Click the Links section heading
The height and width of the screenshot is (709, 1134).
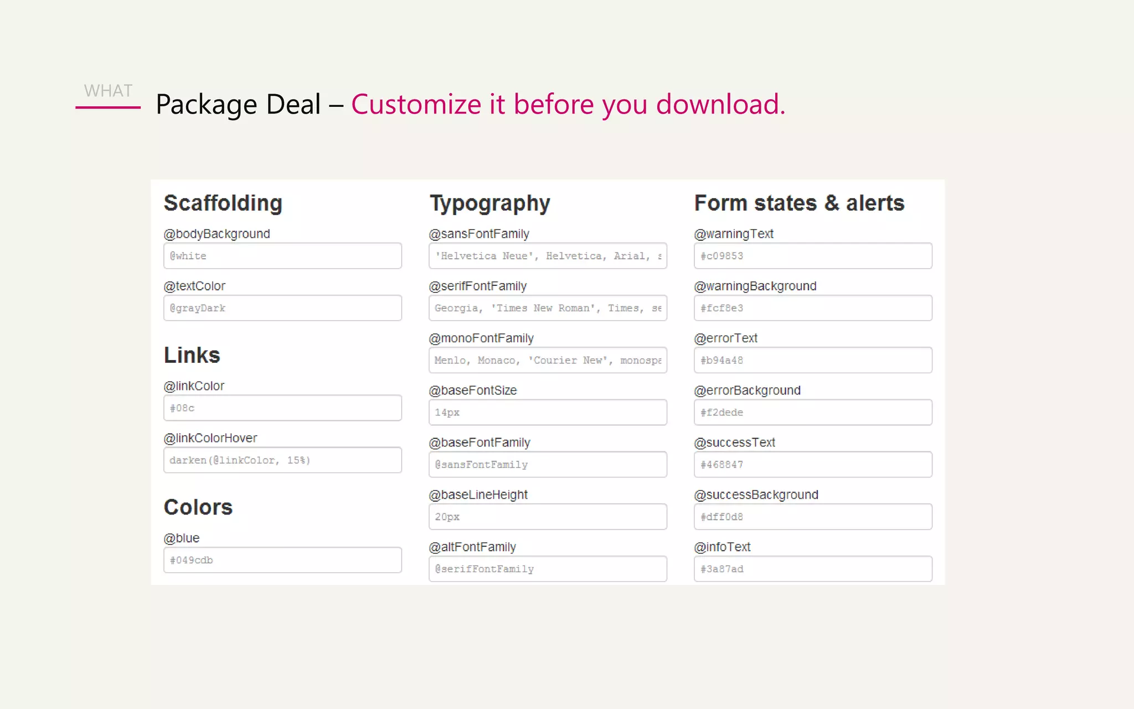[x=192, y=355]
